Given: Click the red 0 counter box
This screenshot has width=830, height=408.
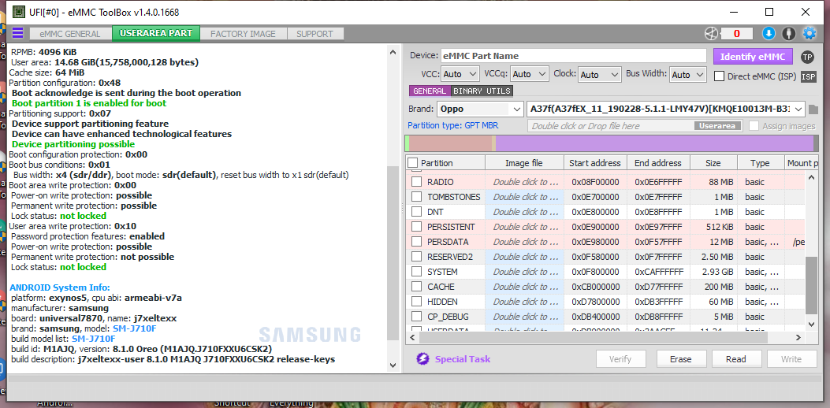Looking at the screenshot, I should [736, 34].
